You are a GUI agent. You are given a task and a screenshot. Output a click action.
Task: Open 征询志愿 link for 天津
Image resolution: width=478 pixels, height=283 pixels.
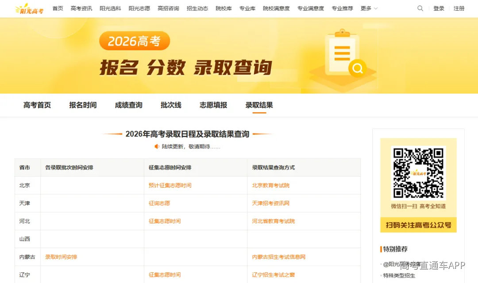coord(159,204)
